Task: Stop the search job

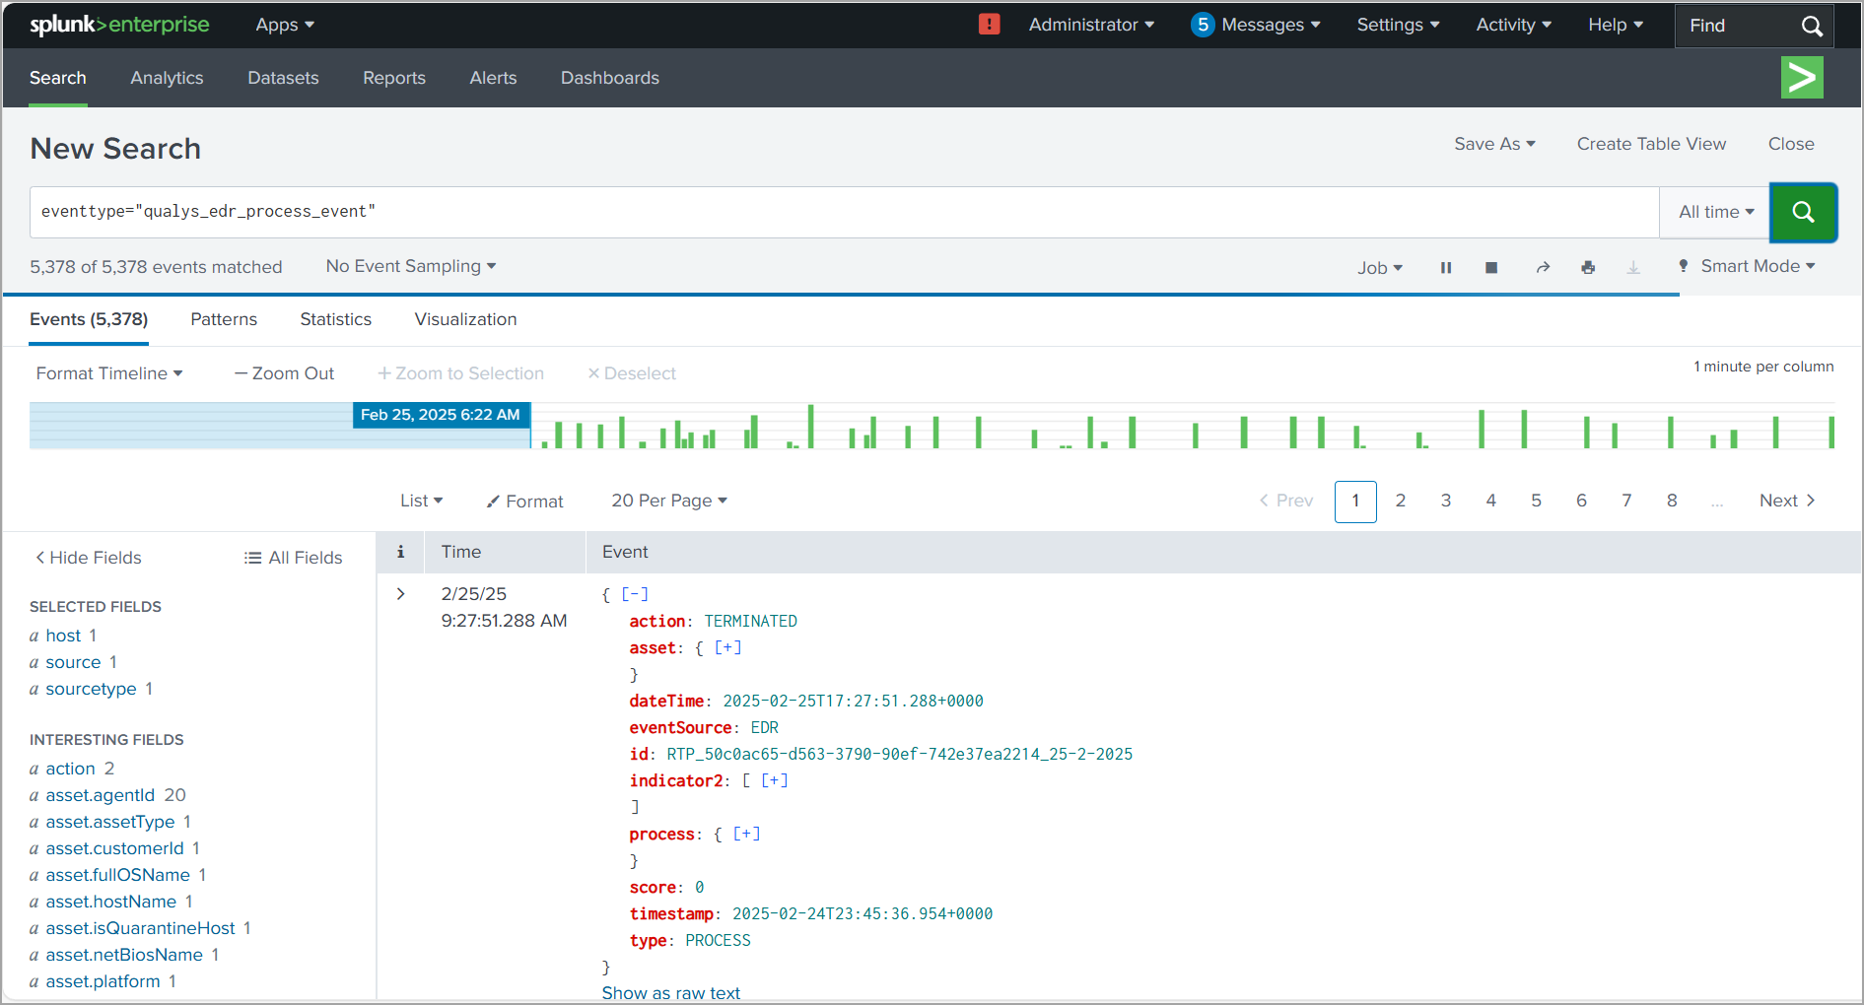Action: [x=1491, y=268]
